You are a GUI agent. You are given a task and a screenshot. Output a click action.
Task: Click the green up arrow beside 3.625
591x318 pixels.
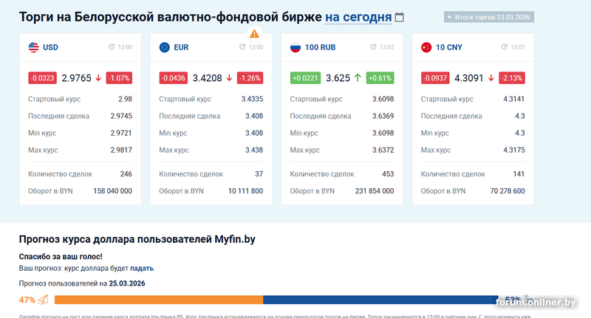pyautogui.click(x=358, y=78)
